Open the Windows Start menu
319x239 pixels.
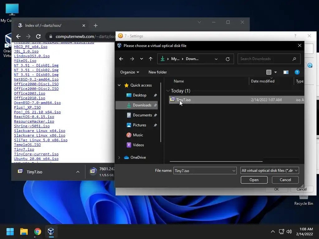click(10, 232)
